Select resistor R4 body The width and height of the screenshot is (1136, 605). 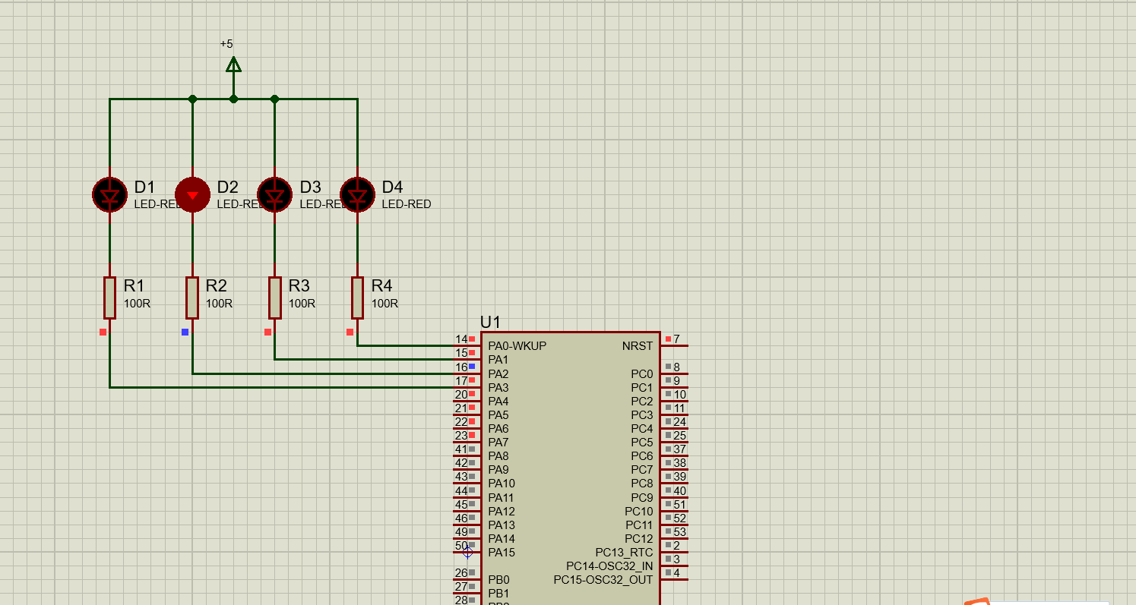357,298
